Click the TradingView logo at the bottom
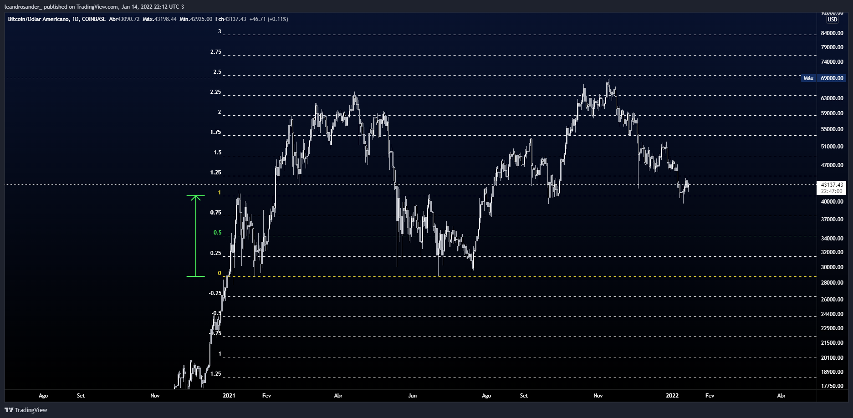Image resolution: width=853 pixels, height=418 pixels. tap(26, 410)
